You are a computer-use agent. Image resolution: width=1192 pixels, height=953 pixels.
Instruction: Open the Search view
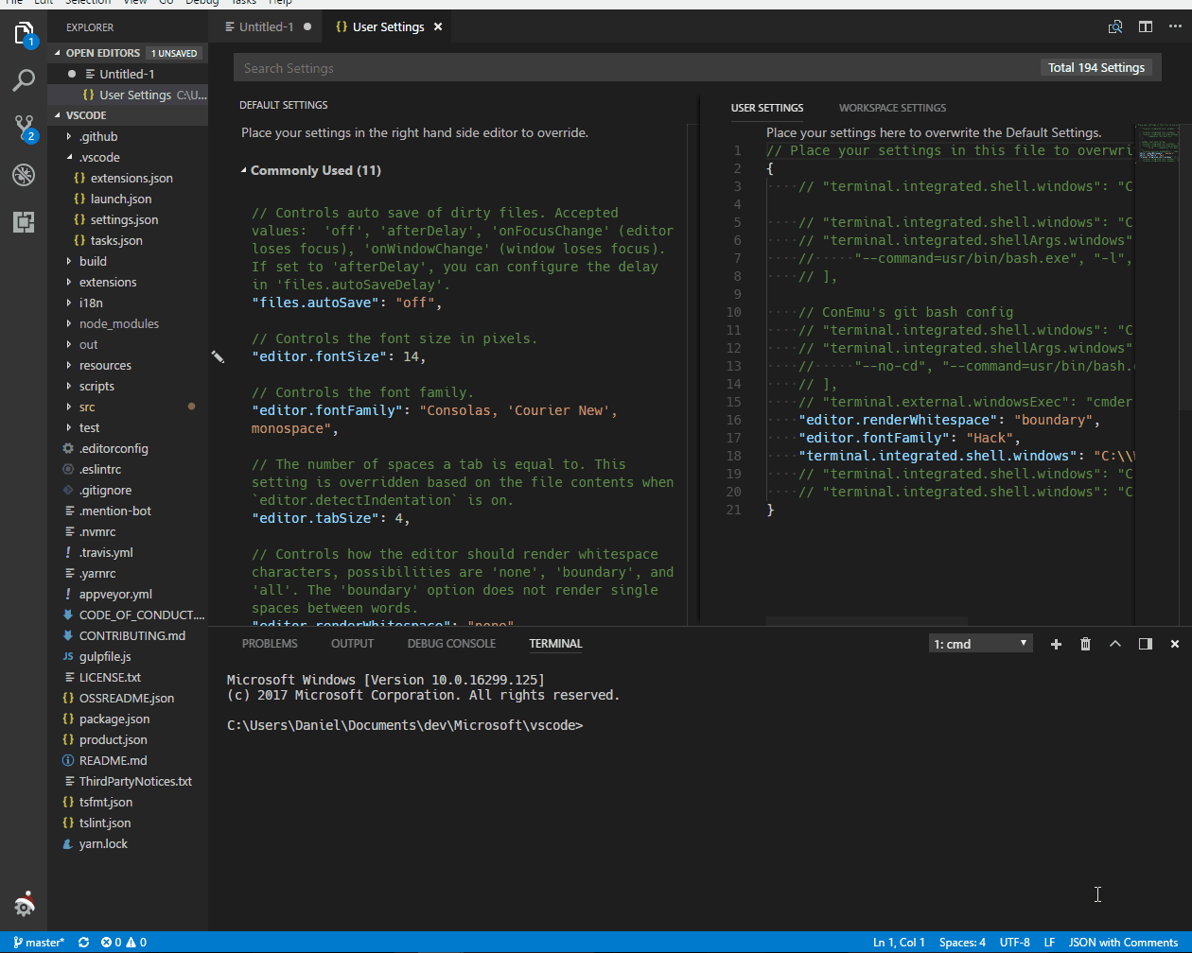point(24,80)
